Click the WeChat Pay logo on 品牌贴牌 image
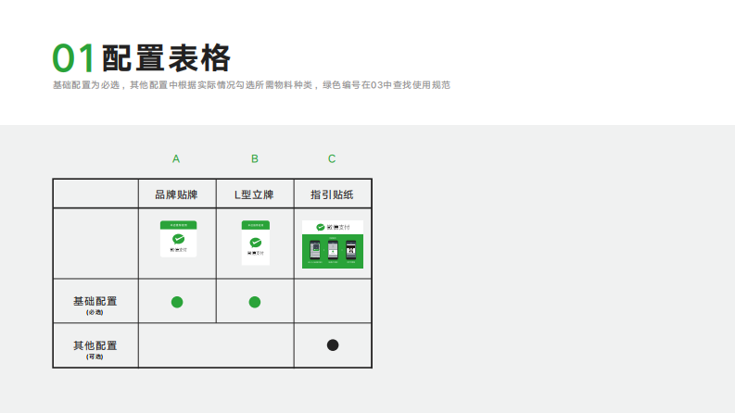Image resolution: width=735 pixels, height=413 pixels. (x=177, y=241)
